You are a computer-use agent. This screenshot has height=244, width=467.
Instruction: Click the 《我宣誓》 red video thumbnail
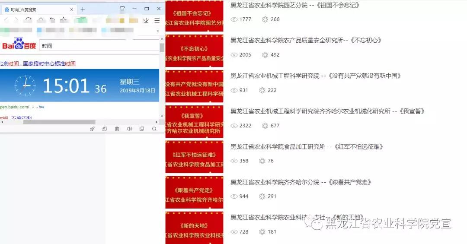point(194,122)
